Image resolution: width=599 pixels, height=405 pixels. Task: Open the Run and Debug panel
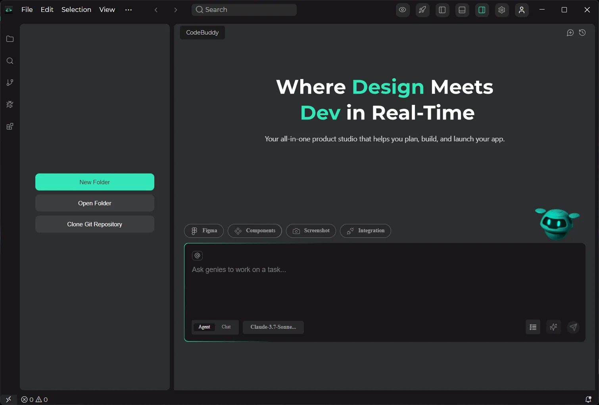coord(10,104)
